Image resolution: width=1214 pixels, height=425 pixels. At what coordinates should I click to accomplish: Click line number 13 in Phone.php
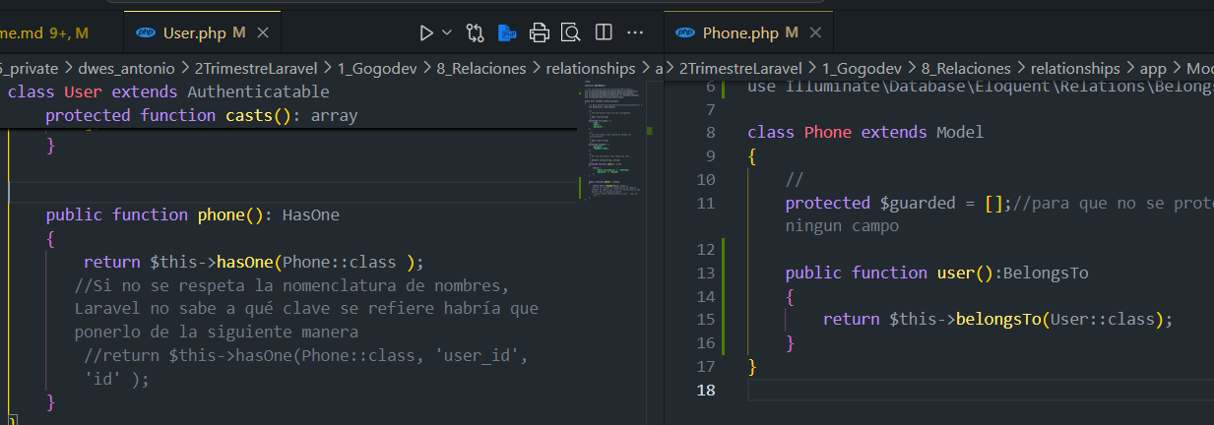pyautogui.click(x=705, y=273)
